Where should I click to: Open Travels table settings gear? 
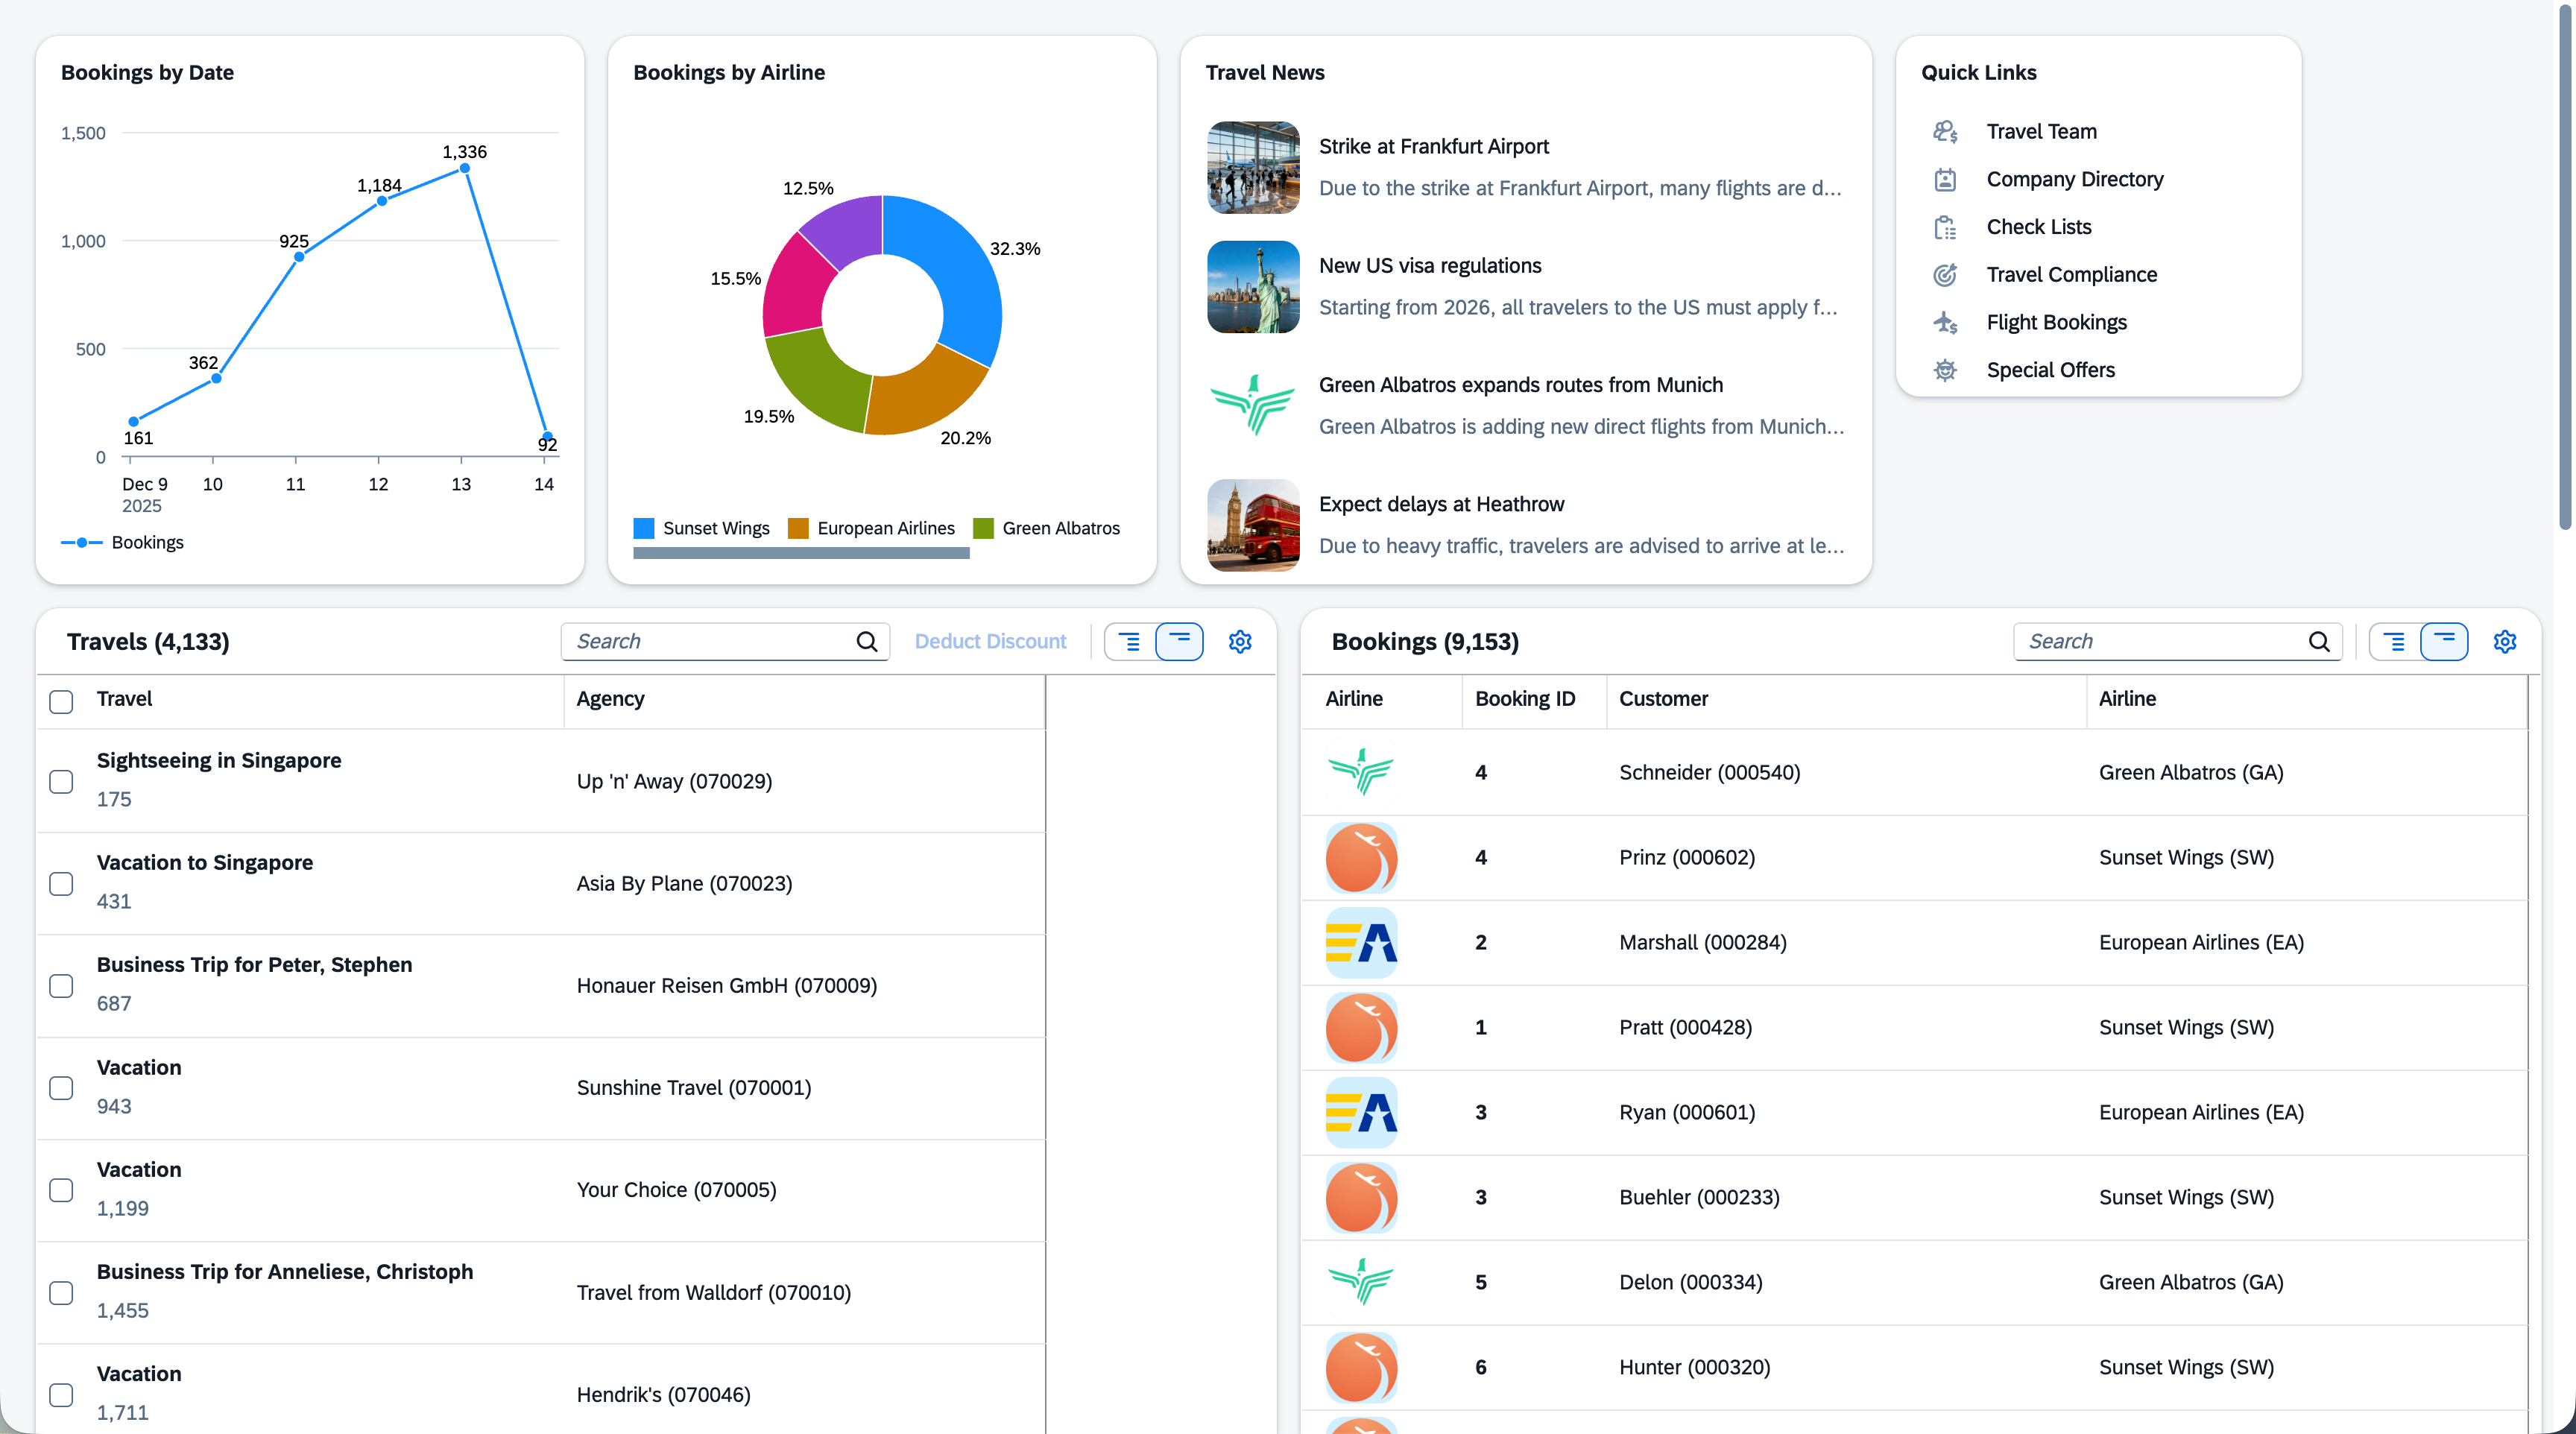point(1240,642)
